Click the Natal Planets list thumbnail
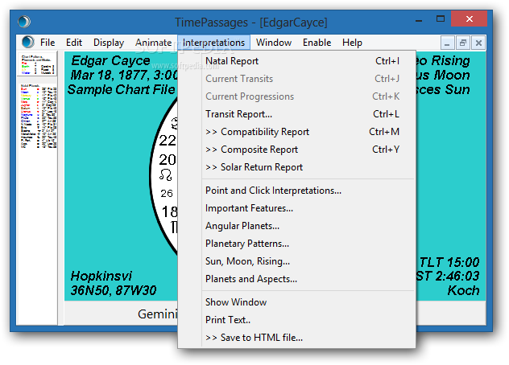 pyautogui.click(x=38, y=117)
